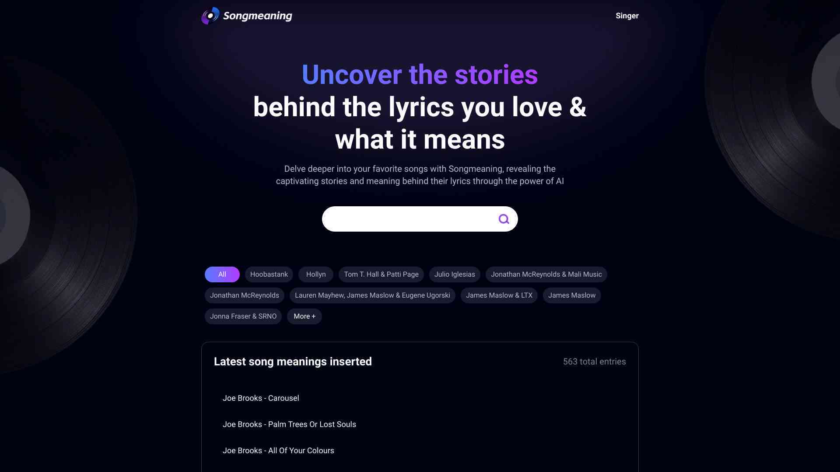Toggle the Hoobastank filter tag
Viewport: 840px width, 472px height.
point(268,274)
